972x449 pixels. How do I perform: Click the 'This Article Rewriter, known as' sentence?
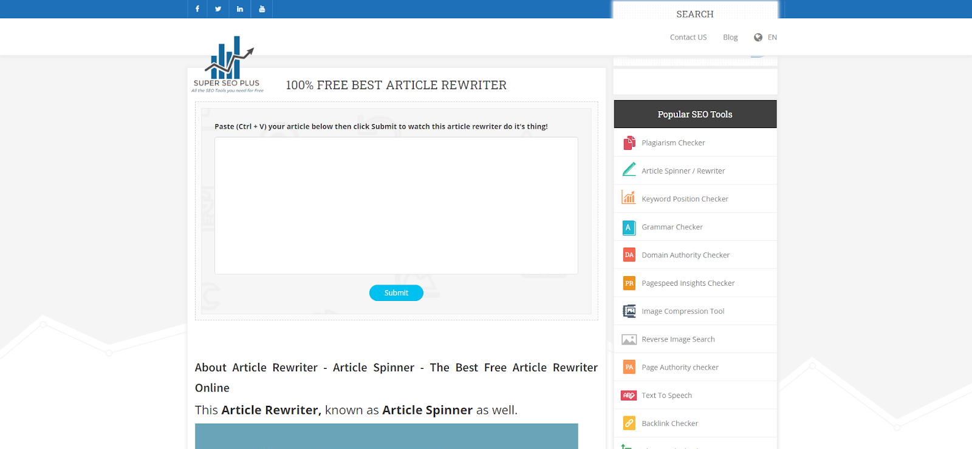pos(356,410)
